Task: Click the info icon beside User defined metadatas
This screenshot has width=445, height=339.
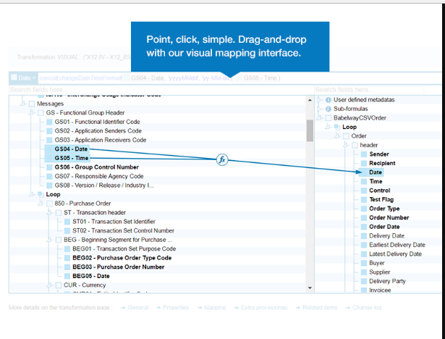Action: click(329, 100)
